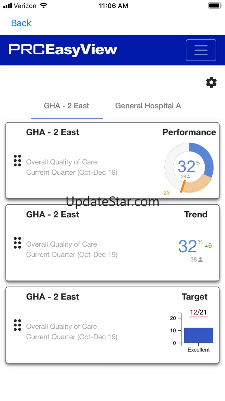Open the Trend card heading
Image resolution: width=225 pixels, height=401 pixels.
[x=196, y=215]
